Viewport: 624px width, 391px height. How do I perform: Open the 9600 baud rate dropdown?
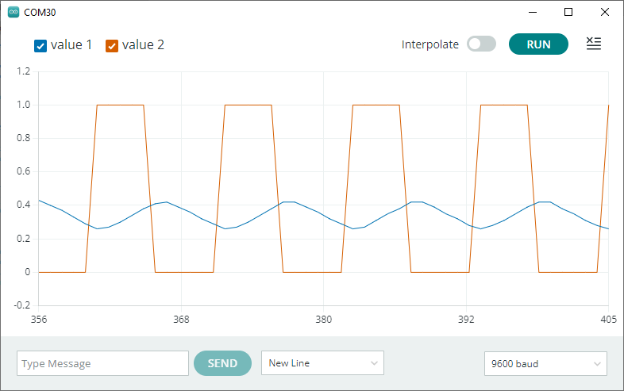[545, 364]
